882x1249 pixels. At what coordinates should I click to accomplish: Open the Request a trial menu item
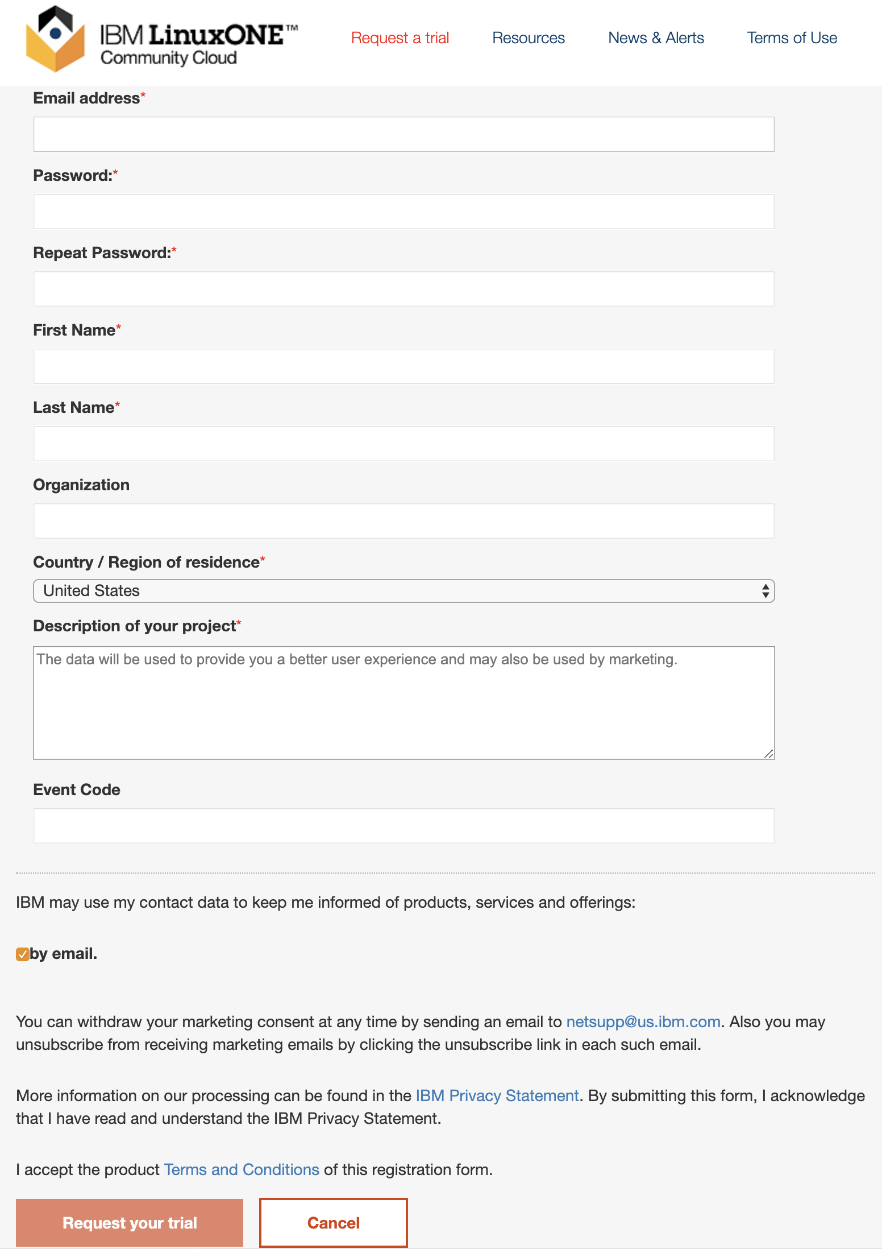pyautogui.click(x=400, y=38)
